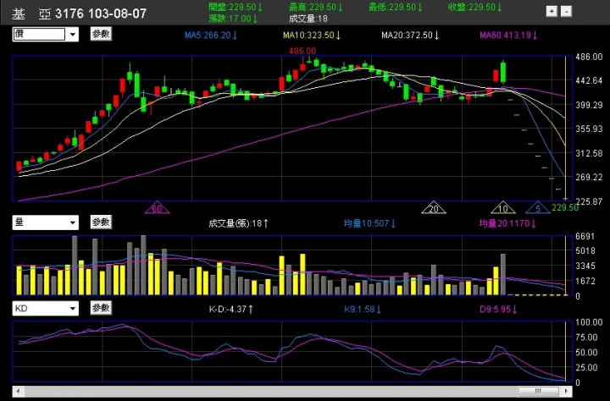610x401 pixels.
Task: Click the 收盤:229.50 value
Action: tap(475, 7)
